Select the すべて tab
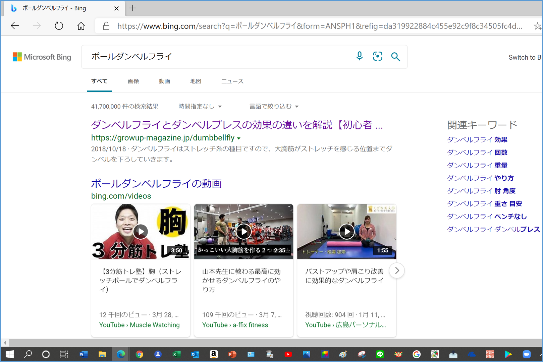This screenshot has height=362, width=543. click(99, 81)
